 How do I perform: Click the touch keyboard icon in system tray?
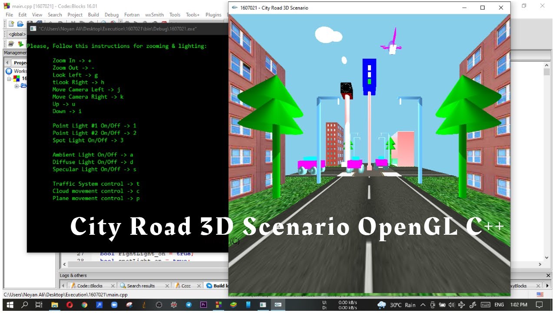485,305
